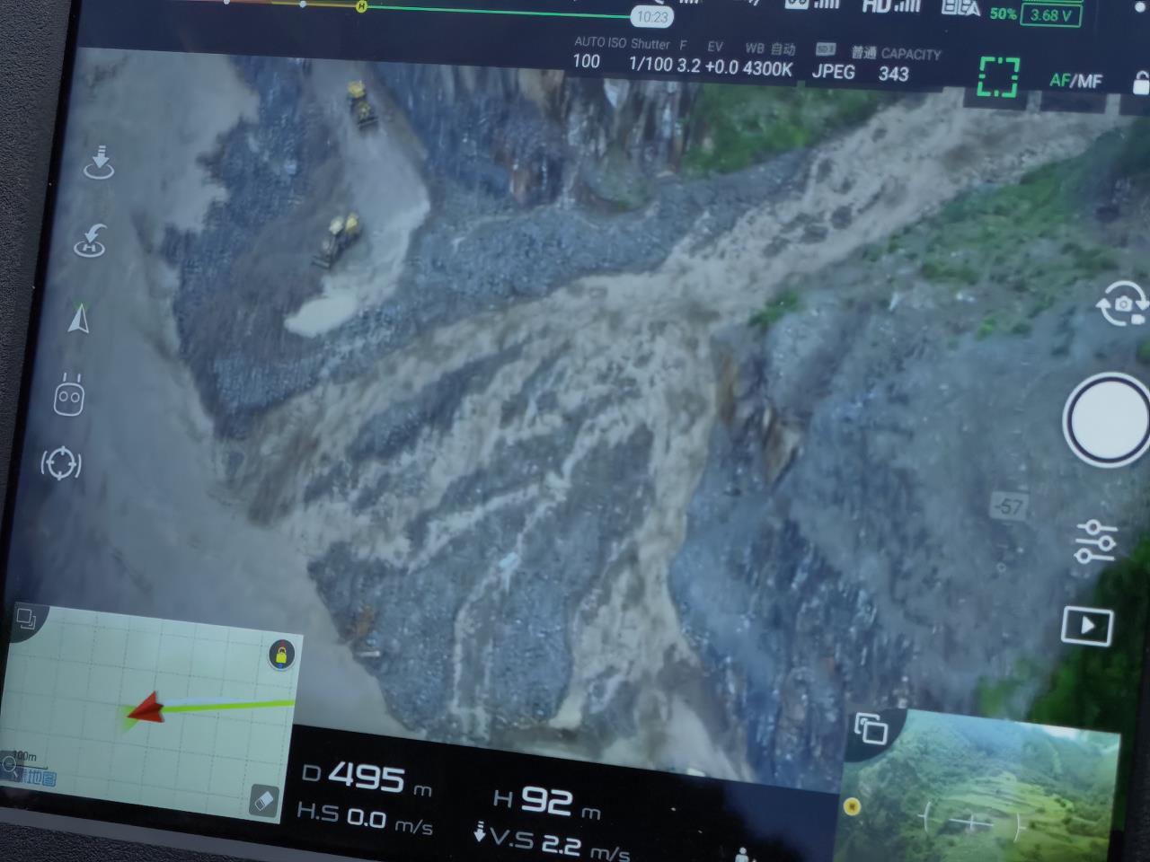Tap the green focus frame icon

998,76
